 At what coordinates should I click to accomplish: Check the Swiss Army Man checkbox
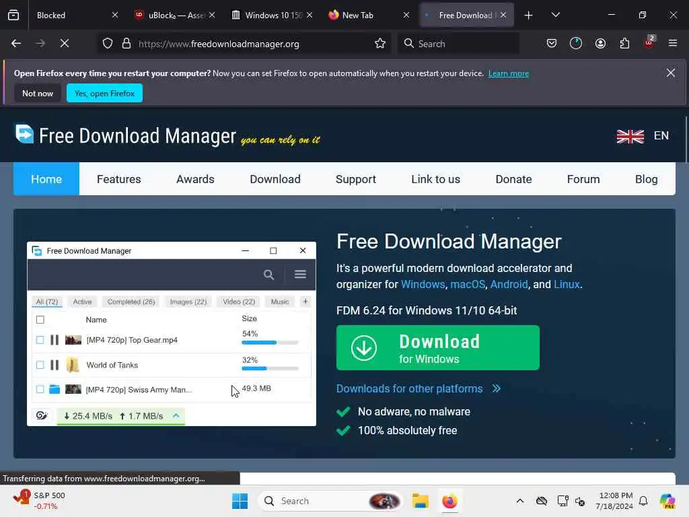tap(40, 389)
